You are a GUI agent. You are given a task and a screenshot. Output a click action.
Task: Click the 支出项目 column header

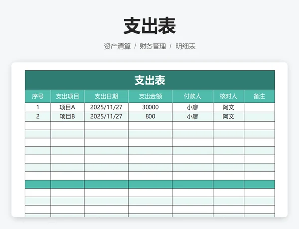coord(67,96)
